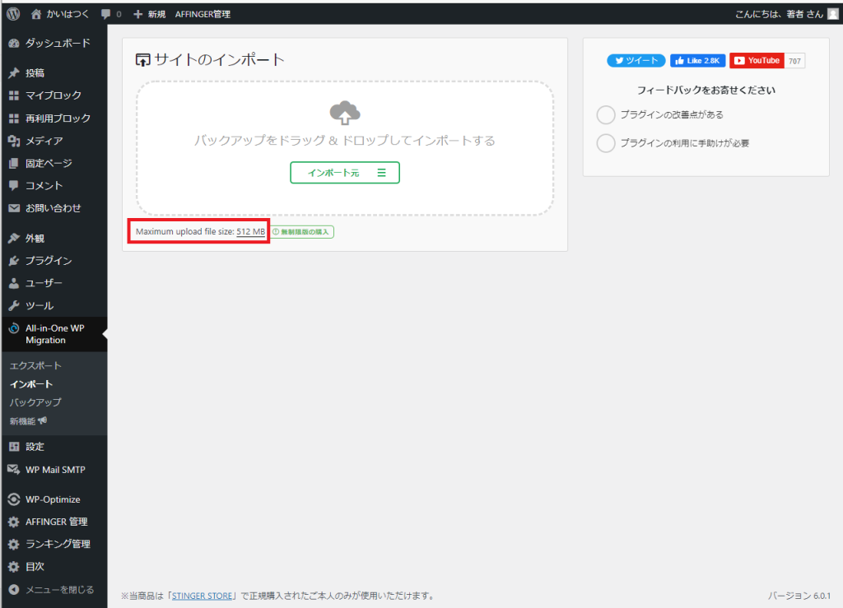This screenshot has width=843, height=608.
Task: Click the 512 MB upload size link
Action: pos(250,231)
